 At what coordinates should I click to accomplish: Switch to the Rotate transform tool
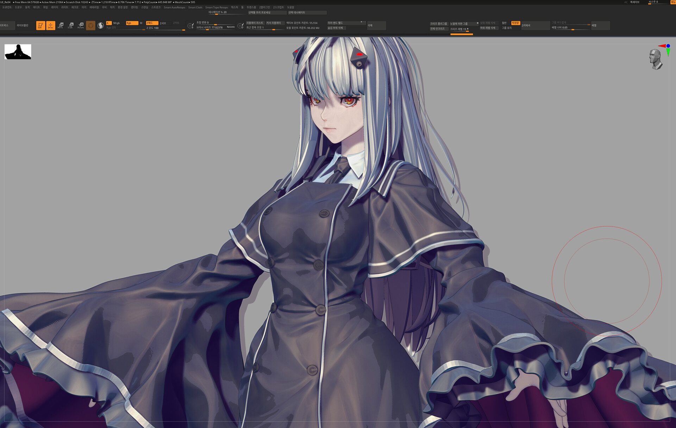click(81, 25)
